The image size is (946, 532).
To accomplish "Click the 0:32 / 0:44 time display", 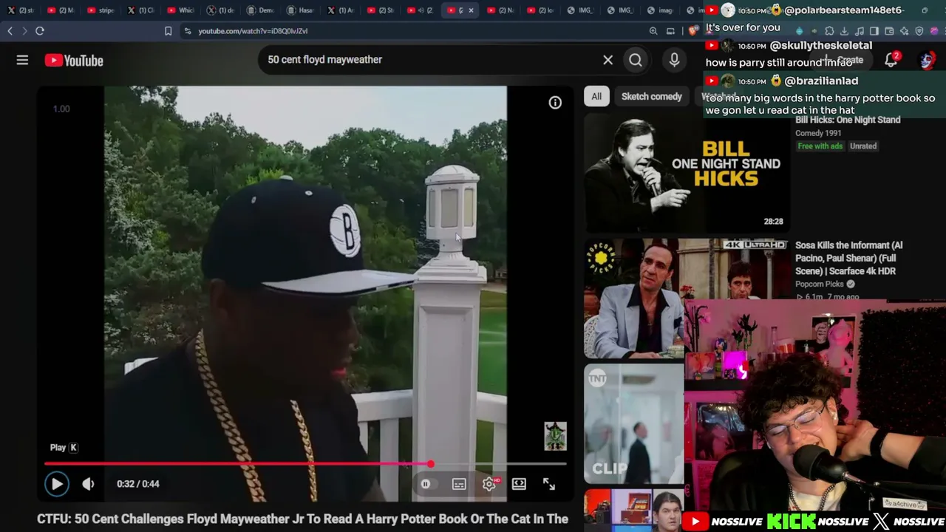I will coord(138,484).
